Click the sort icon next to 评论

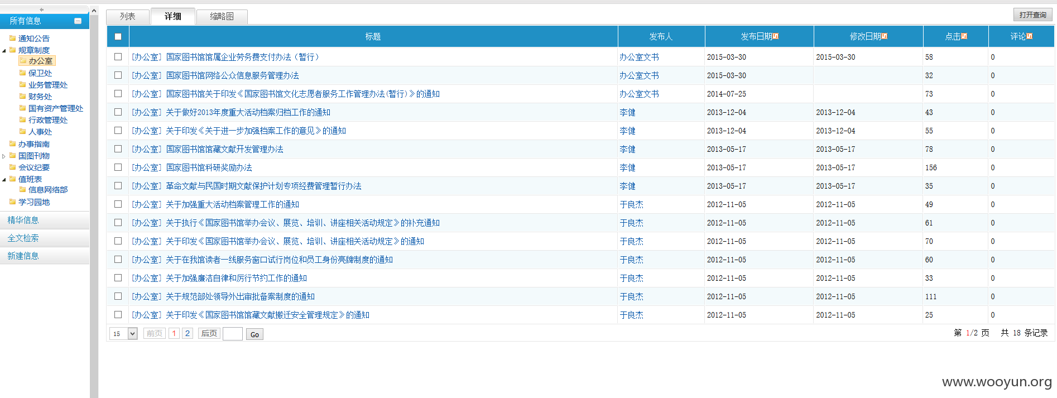coord(1030,36)
